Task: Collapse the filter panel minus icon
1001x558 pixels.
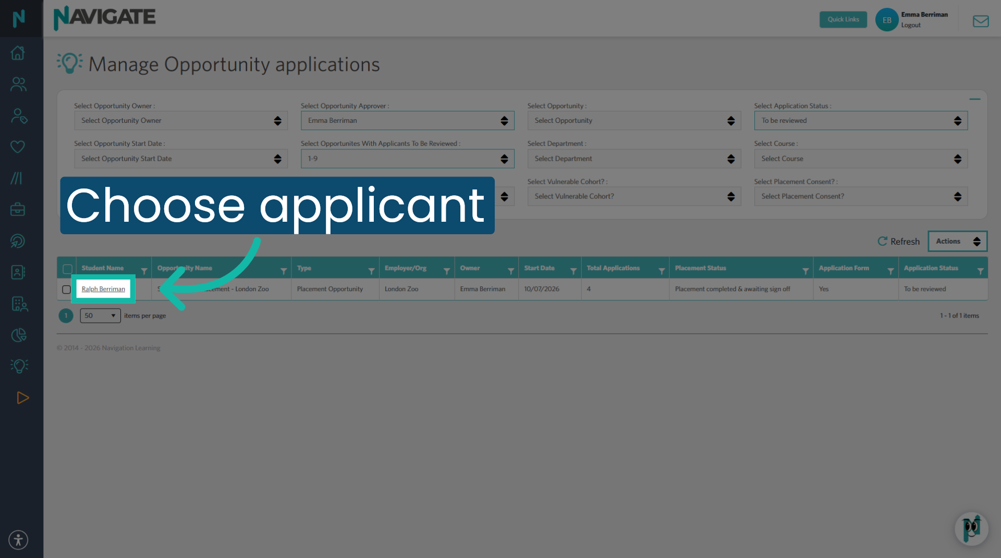Action: pyautogui.click(x=975, y=99)
